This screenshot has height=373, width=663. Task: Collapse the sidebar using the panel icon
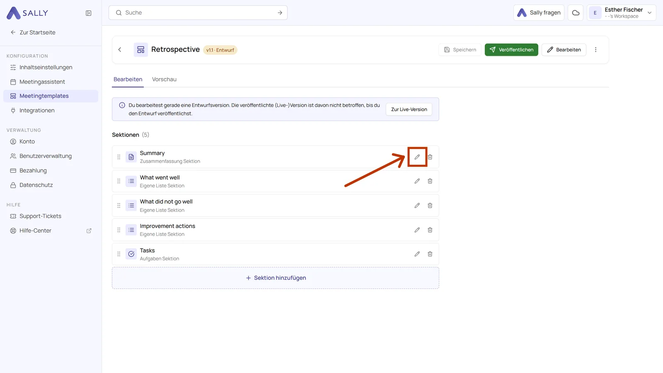coord(89,13)
